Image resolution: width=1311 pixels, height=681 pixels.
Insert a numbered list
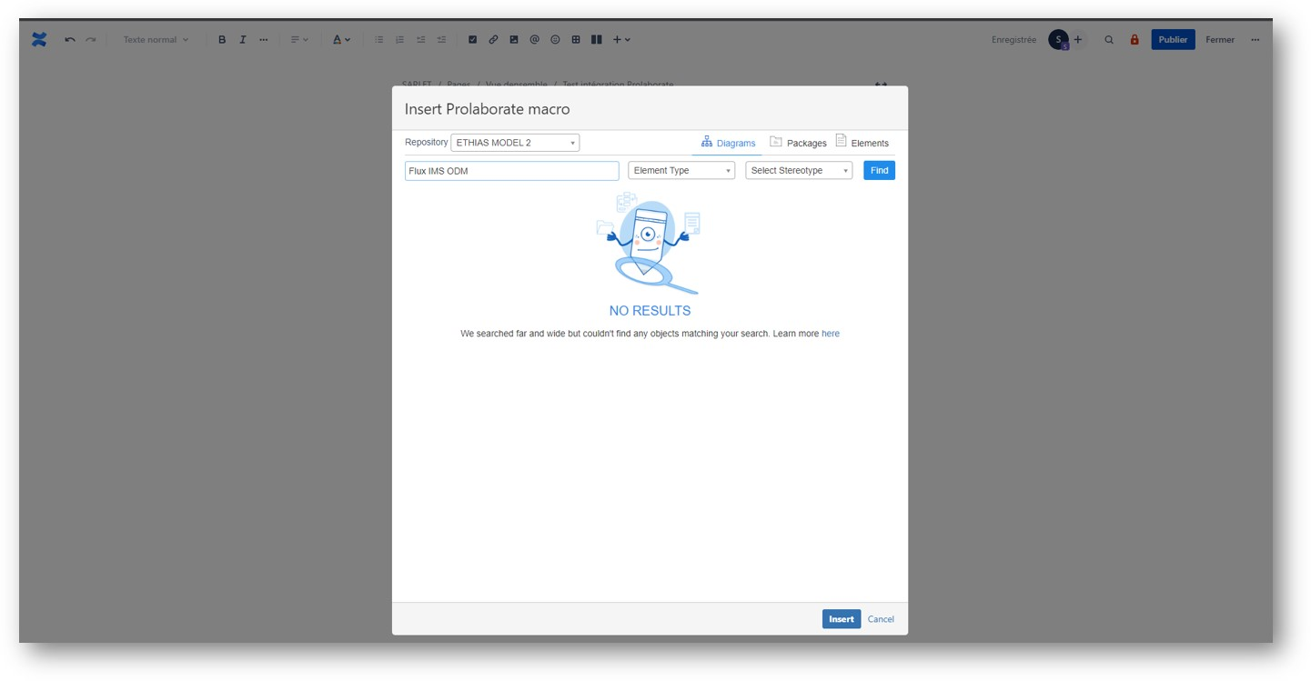click(400, 40)
